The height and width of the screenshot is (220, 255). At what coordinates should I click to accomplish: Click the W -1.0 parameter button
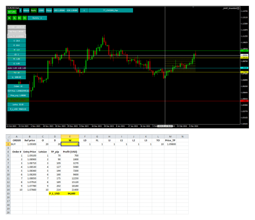[x=17, y=50]
